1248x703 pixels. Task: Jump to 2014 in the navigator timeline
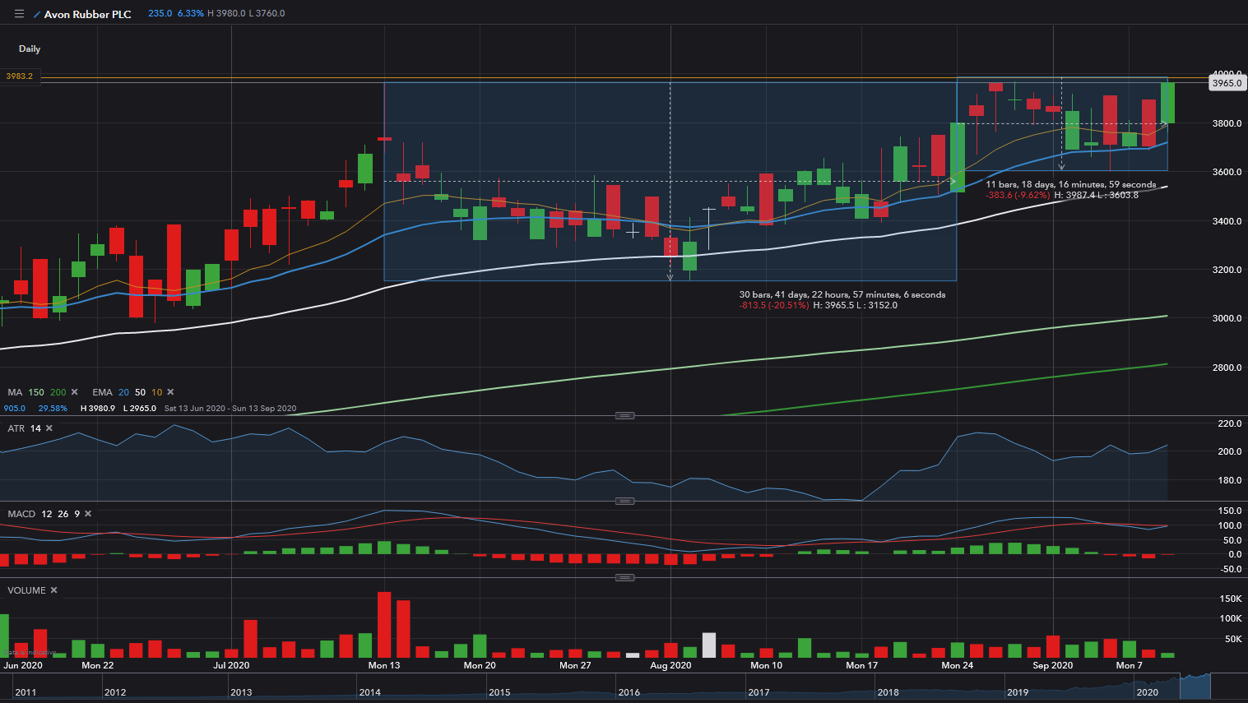[x=369, y=692]
